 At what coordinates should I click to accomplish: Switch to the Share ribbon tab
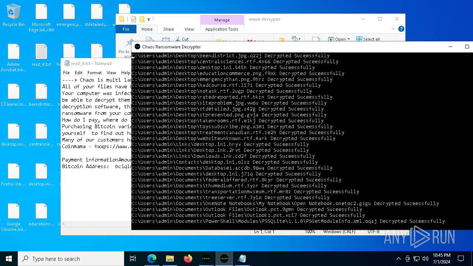tap(169, 29)
